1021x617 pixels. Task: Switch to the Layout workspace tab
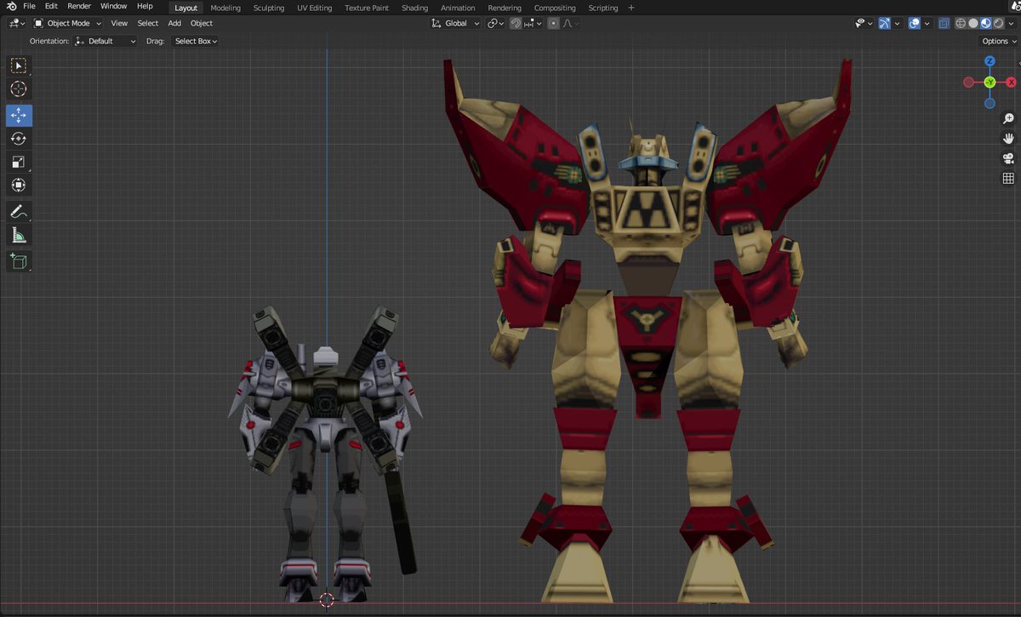[185, 8]
